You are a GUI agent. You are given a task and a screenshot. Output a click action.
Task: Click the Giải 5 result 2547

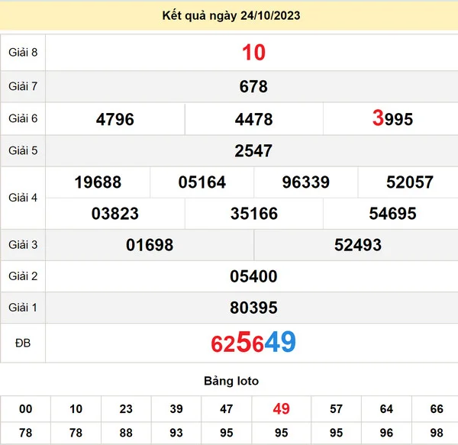coord(253,151)
